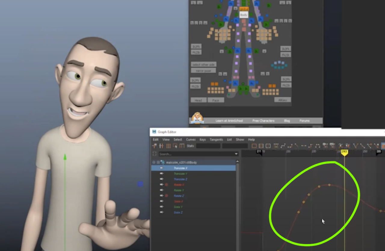
Task: Open the search filter dropdown in Graph Editor
Action: pos(236,154)
